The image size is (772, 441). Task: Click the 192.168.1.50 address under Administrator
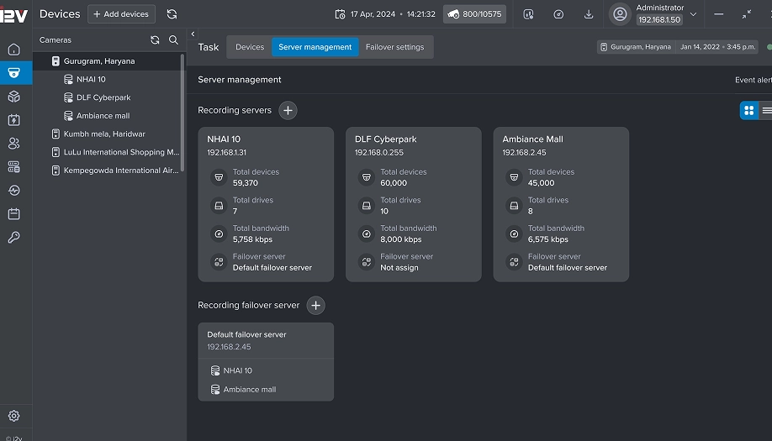[x=659, y=20]
